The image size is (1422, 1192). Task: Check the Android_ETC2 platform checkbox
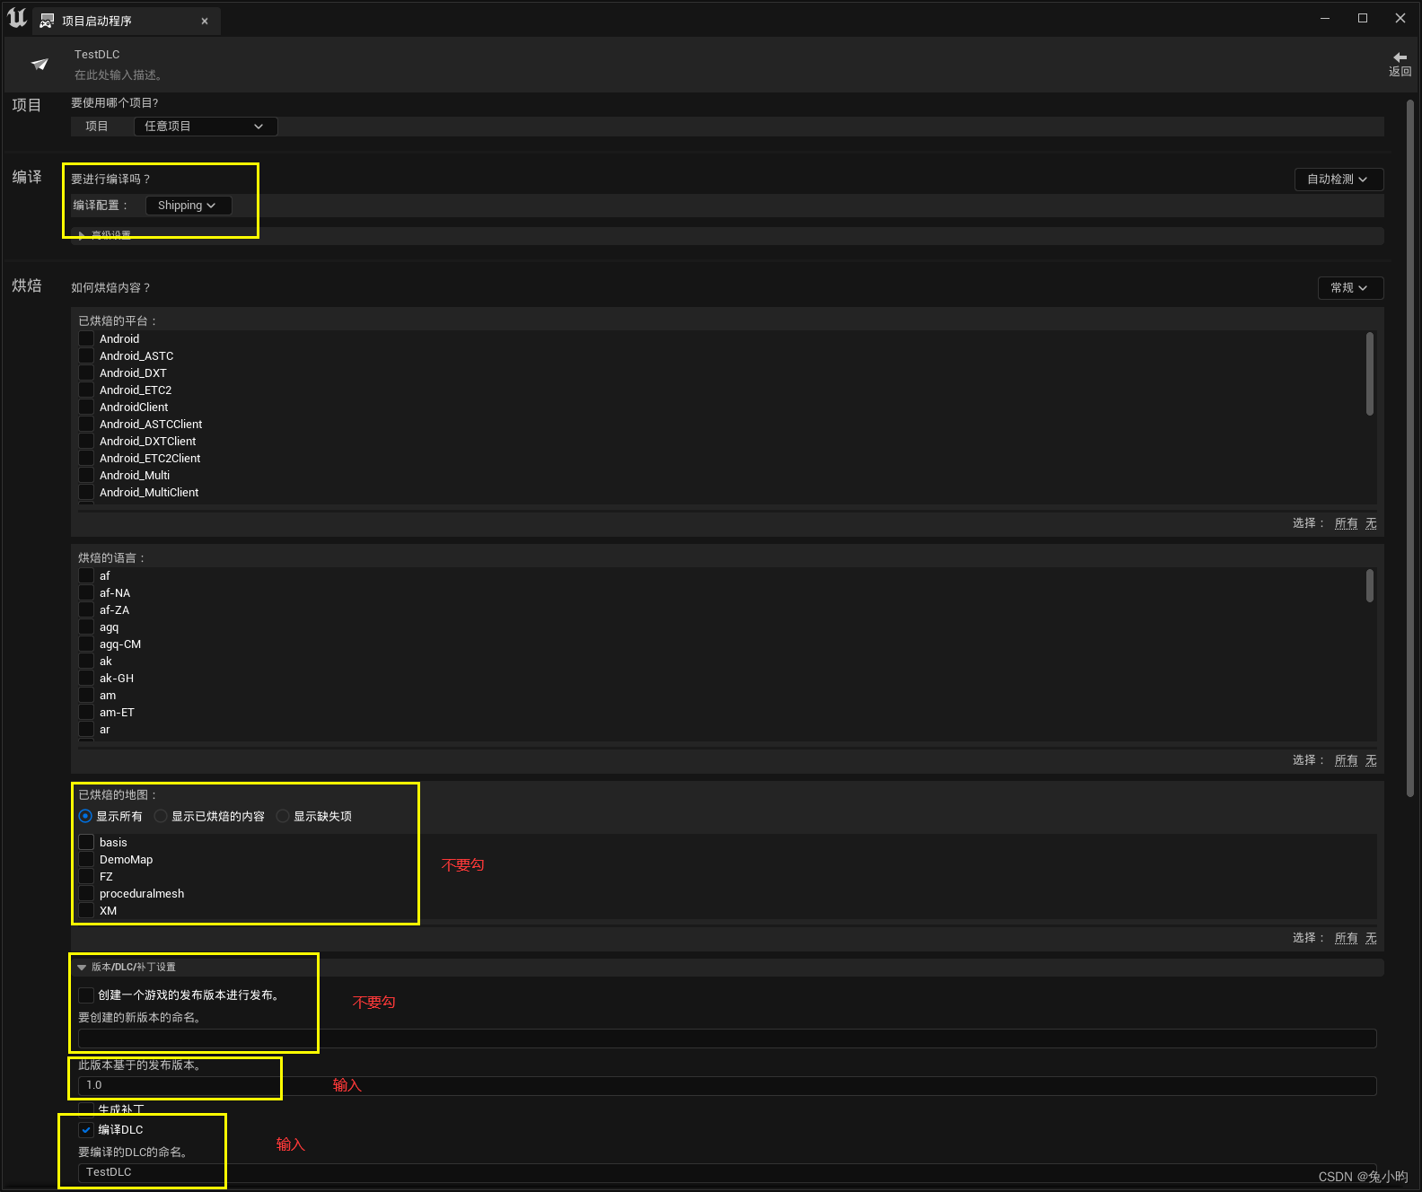pos(86,390)
